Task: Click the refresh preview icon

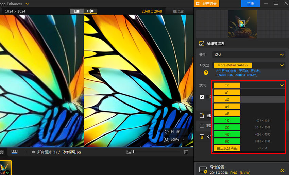Action: 167,131
